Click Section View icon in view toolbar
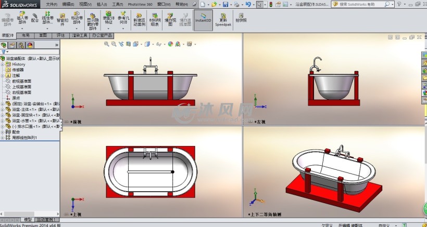The width and height of the screenshot is (427, 227). tap(128, 44)
